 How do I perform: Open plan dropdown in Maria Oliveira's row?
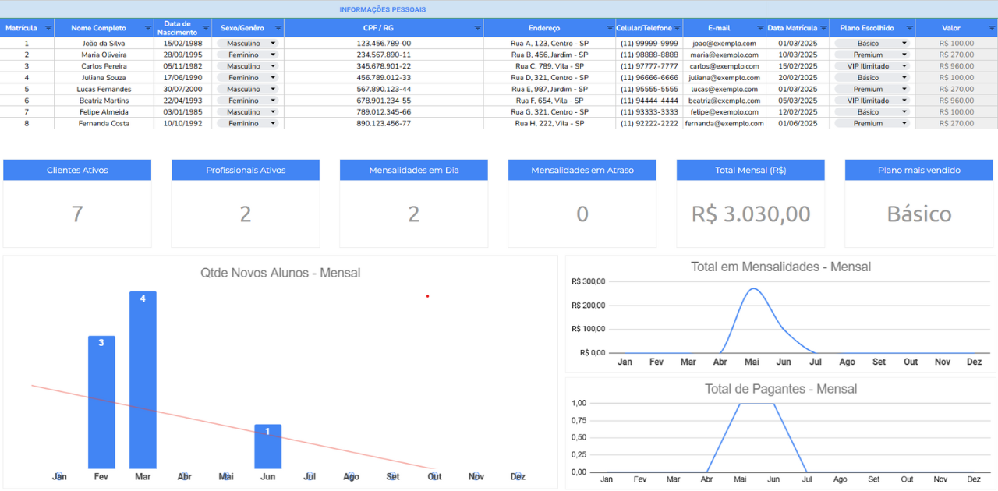[904, 55]
